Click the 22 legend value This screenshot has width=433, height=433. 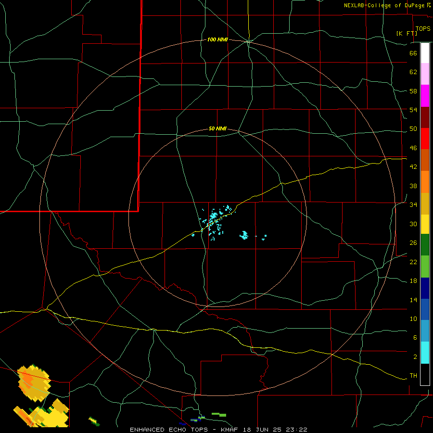point(413,262)
